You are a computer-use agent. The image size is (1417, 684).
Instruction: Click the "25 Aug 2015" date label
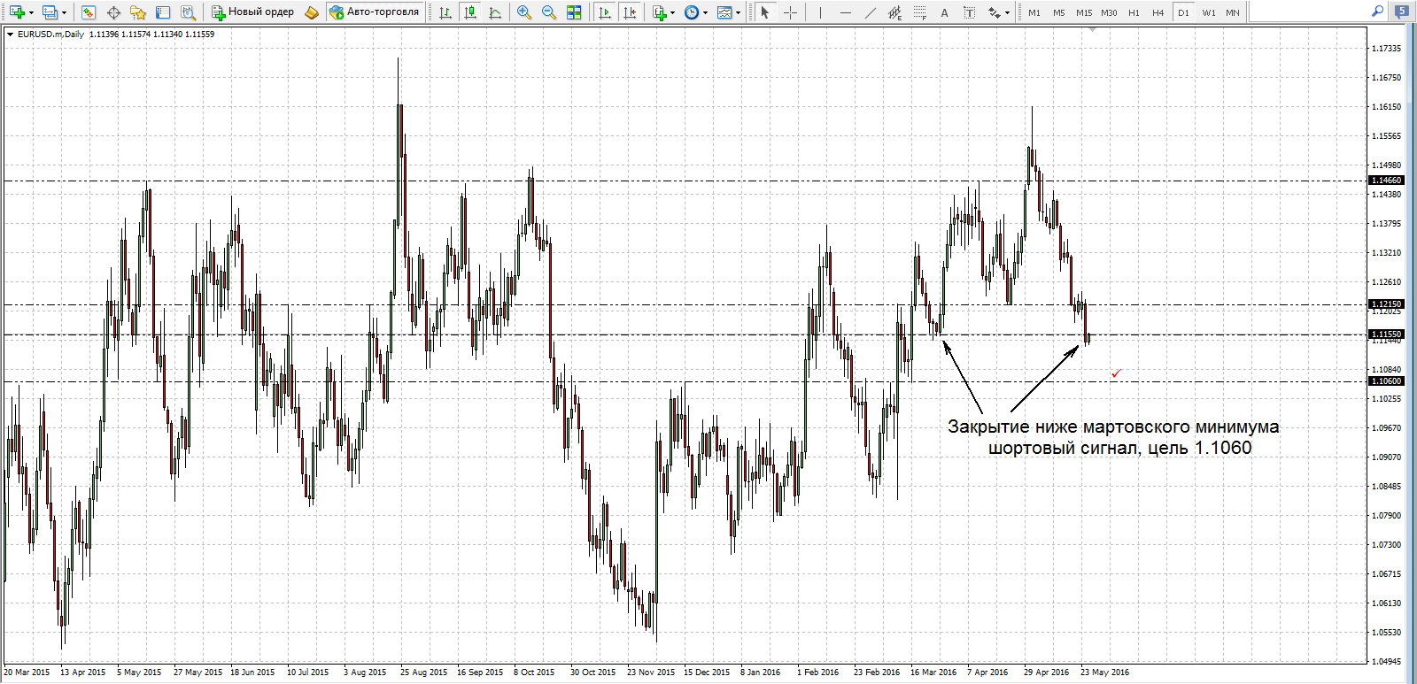coord(423,672)
